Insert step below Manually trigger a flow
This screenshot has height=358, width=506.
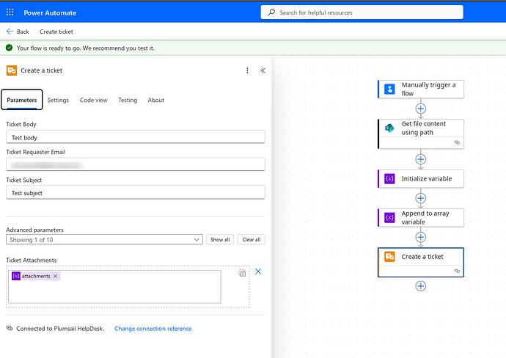(x=421, y=109)
